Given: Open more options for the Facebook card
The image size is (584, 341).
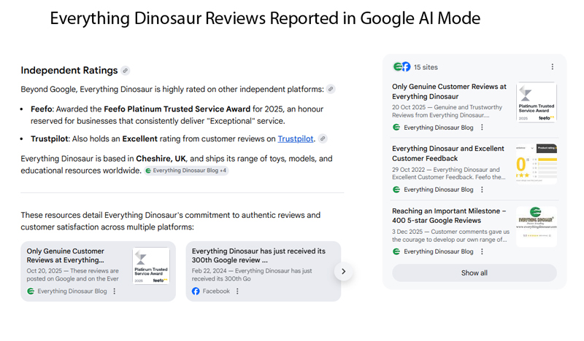Looking at the screenshot, I should [237, 291].
